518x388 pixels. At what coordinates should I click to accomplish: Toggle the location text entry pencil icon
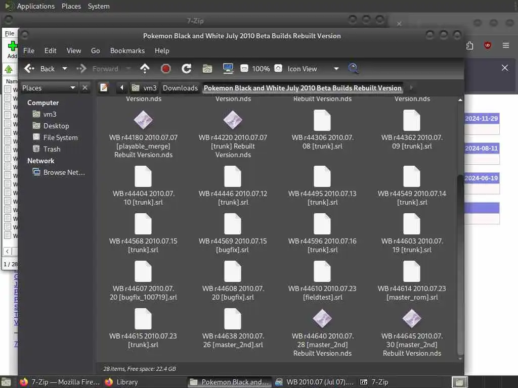[x=104, y=88]
